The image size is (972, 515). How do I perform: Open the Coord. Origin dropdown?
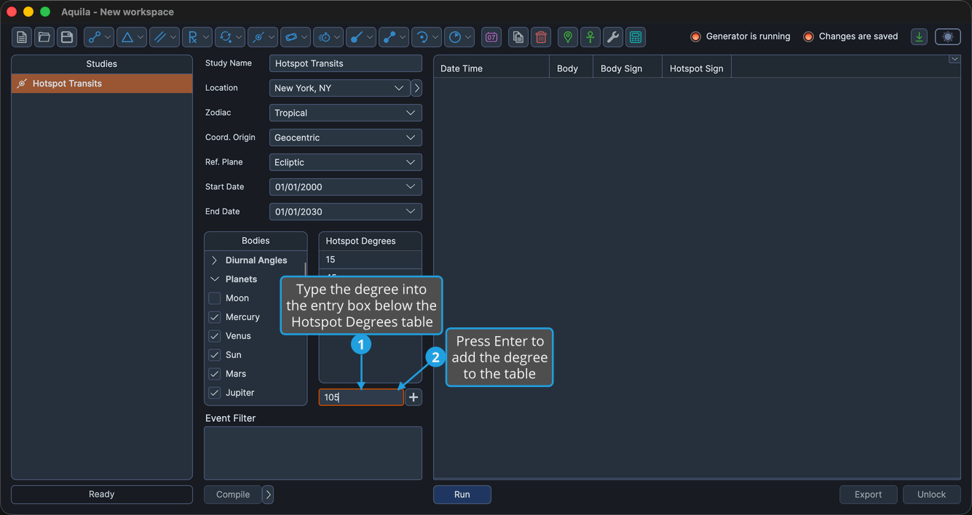point(346,137)
